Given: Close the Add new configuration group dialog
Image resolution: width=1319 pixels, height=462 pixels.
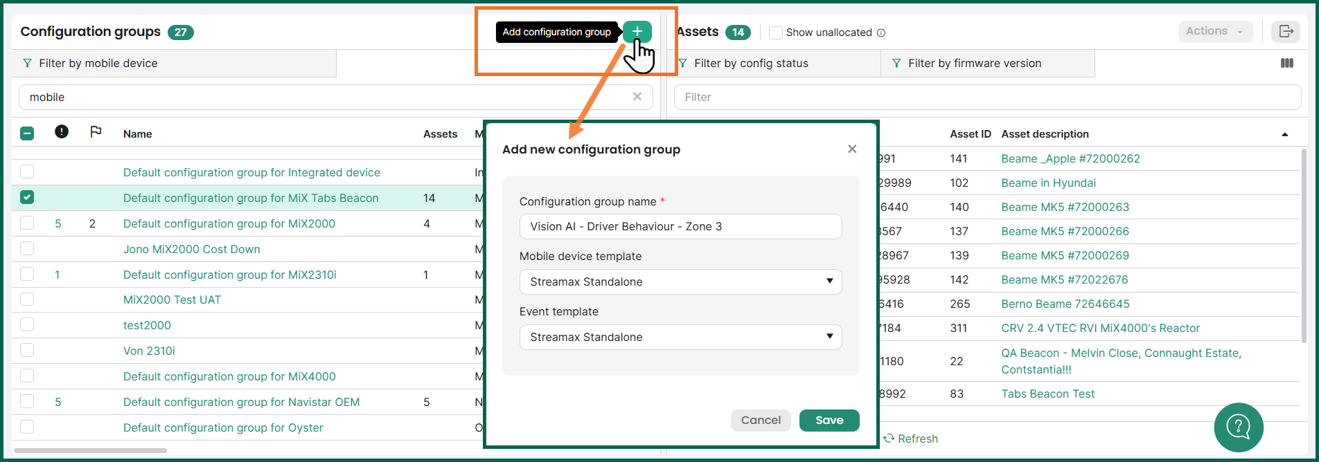Looking at the screenshot, I should click(x=852, y=149).
